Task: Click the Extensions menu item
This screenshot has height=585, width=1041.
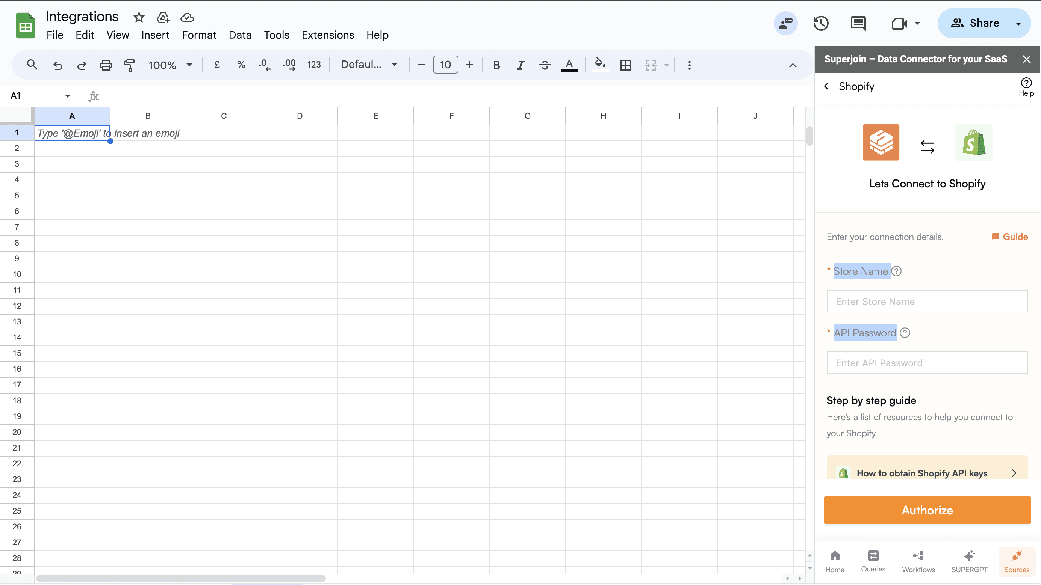Action: click(327, 35)
